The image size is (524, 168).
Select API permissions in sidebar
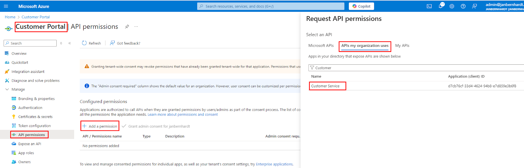(31, 135)
